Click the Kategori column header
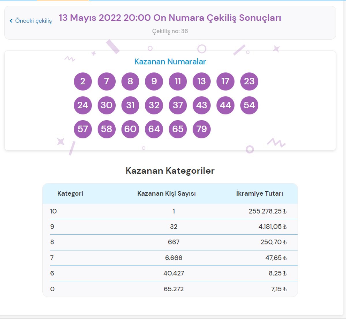The height and width of the screenshot is (319, 346). pos(70,194)
